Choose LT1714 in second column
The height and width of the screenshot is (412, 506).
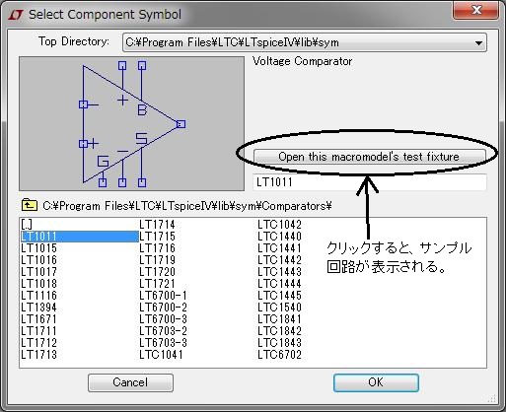(x=157, y=225)
